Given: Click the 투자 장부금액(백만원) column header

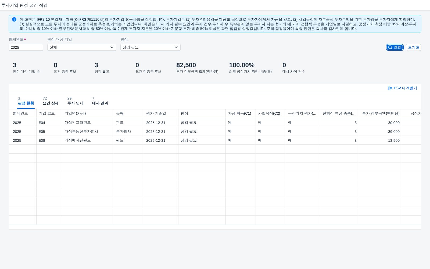Looking at the screenshot, I should tap(381, 114).
